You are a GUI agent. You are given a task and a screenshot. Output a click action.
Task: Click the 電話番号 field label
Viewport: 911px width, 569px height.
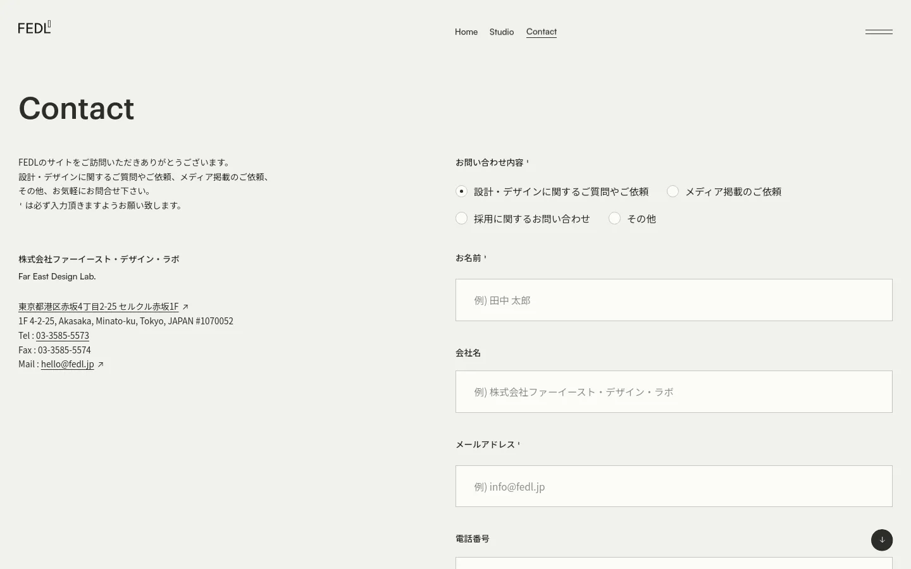tap(473, 539)
